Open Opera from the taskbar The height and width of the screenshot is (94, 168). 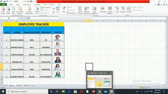pyautogui.click(x=81, y=91)
